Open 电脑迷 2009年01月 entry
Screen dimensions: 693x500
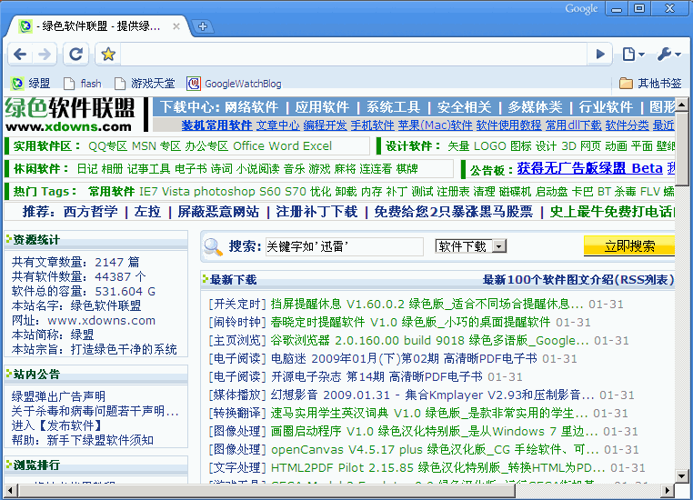pos(404,359)
